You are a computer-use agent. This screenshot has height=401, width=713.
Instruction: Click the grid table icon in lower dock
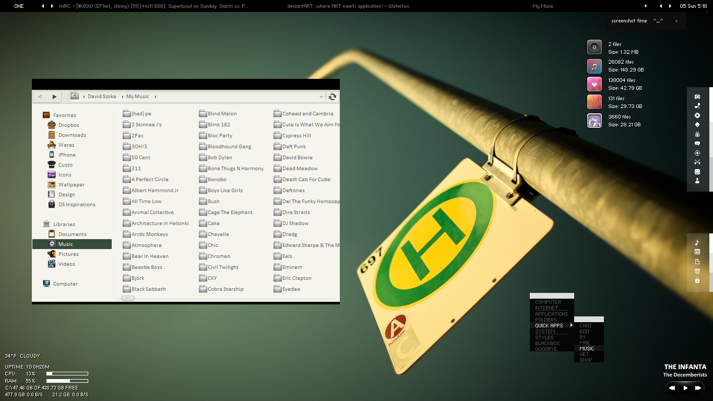[697, 252]
